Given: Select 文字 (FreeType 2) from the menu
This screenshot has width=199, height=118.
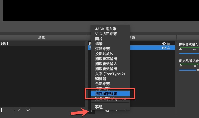Looking at the screenshot, I should click(110, 74).
